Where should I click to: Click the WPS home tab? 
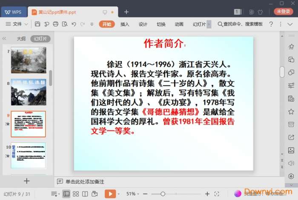(14, 12)
